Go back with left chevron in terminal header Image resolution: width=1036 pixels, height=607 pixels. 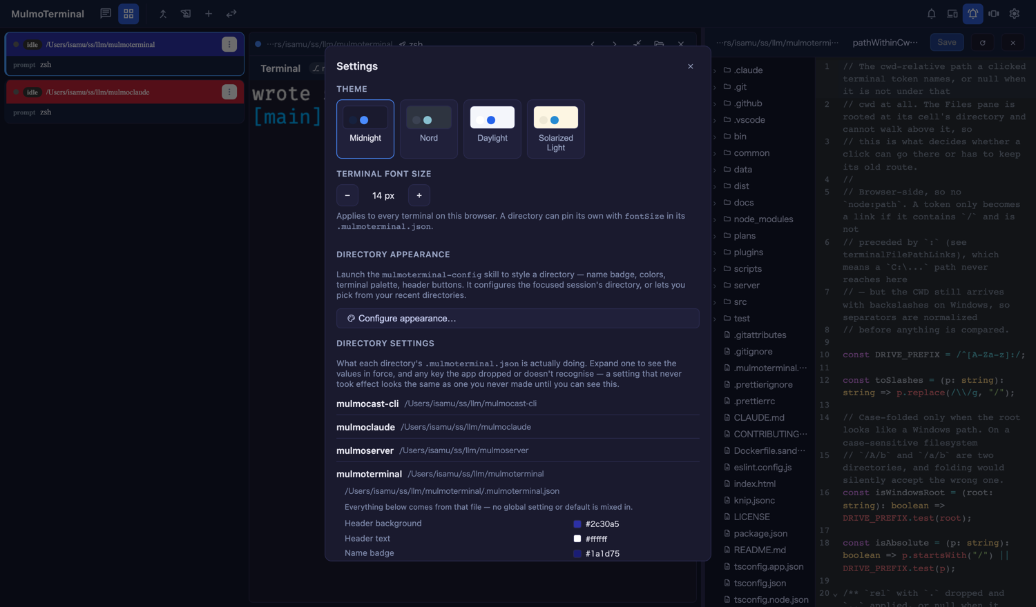[x=593, y=44]
